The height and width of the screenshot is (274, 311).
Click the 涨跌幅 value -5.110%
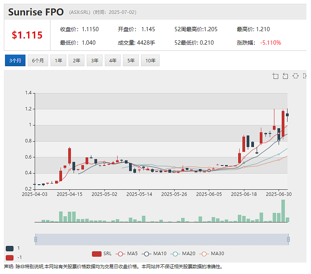pyautogui.click(x=271, y=43)
